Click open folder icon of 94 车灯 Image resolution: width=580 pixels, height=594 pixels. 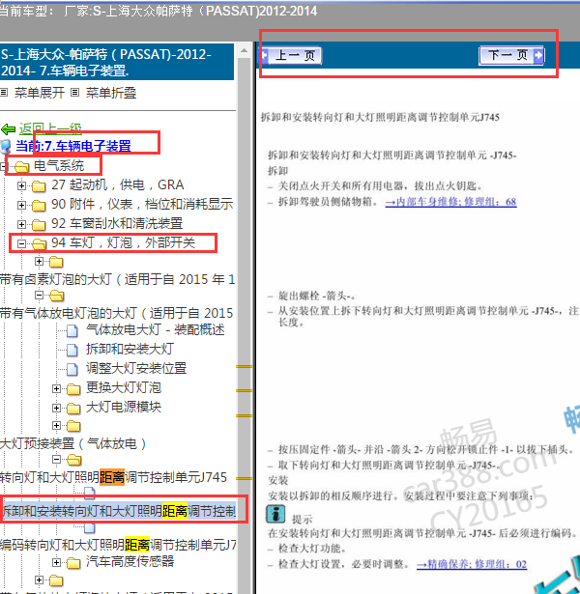[x=39, y=244]
